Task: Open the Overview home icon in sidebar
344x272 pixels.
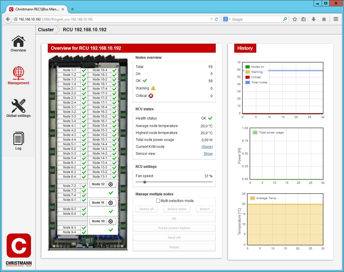Action: pyautogui.click(x=19, y=41)
